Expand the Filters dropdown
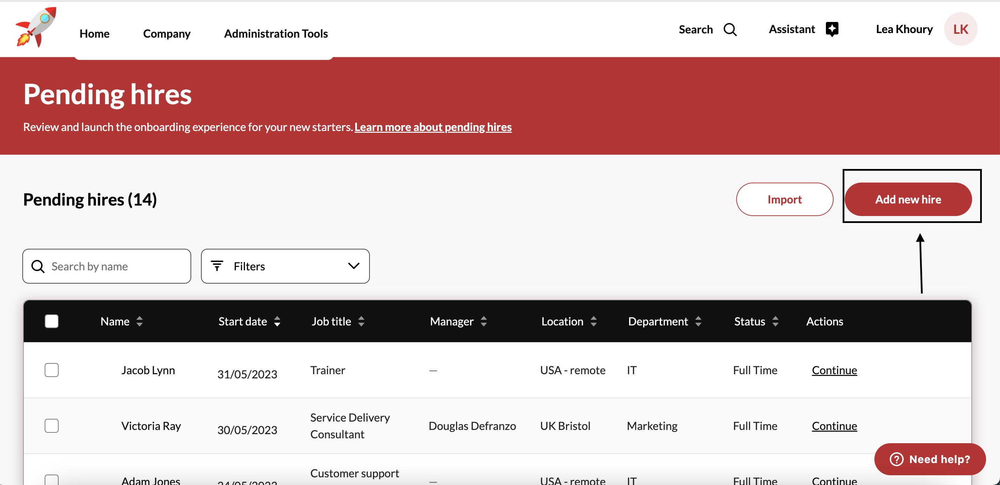This screenshot has height=485, width=1000. click(x=285, y=266)
